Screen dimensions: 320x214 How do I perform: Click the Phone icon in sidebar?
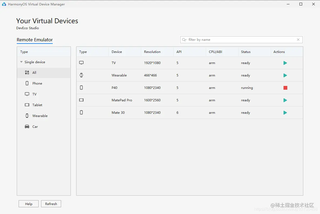(x=27, y=83)
